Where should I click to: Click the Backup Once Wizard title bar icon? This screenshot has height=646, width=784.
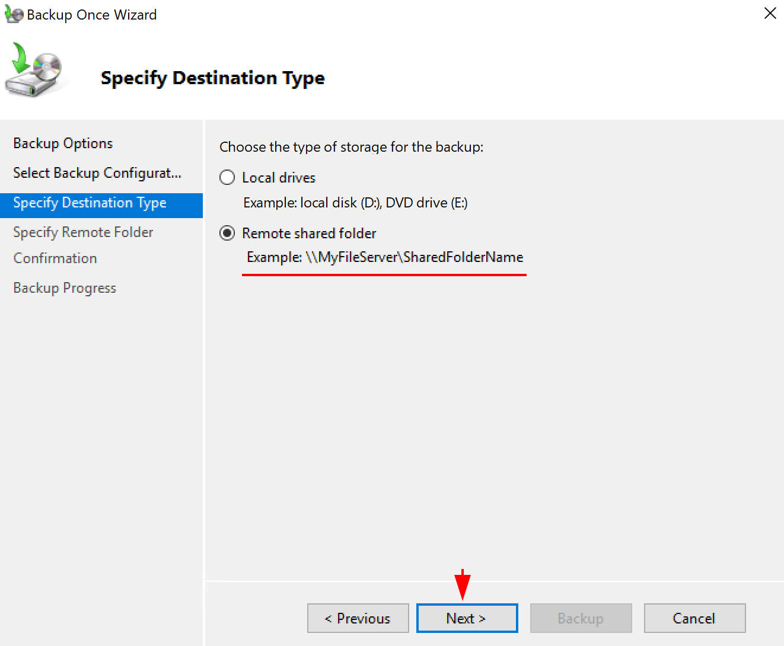13,13
